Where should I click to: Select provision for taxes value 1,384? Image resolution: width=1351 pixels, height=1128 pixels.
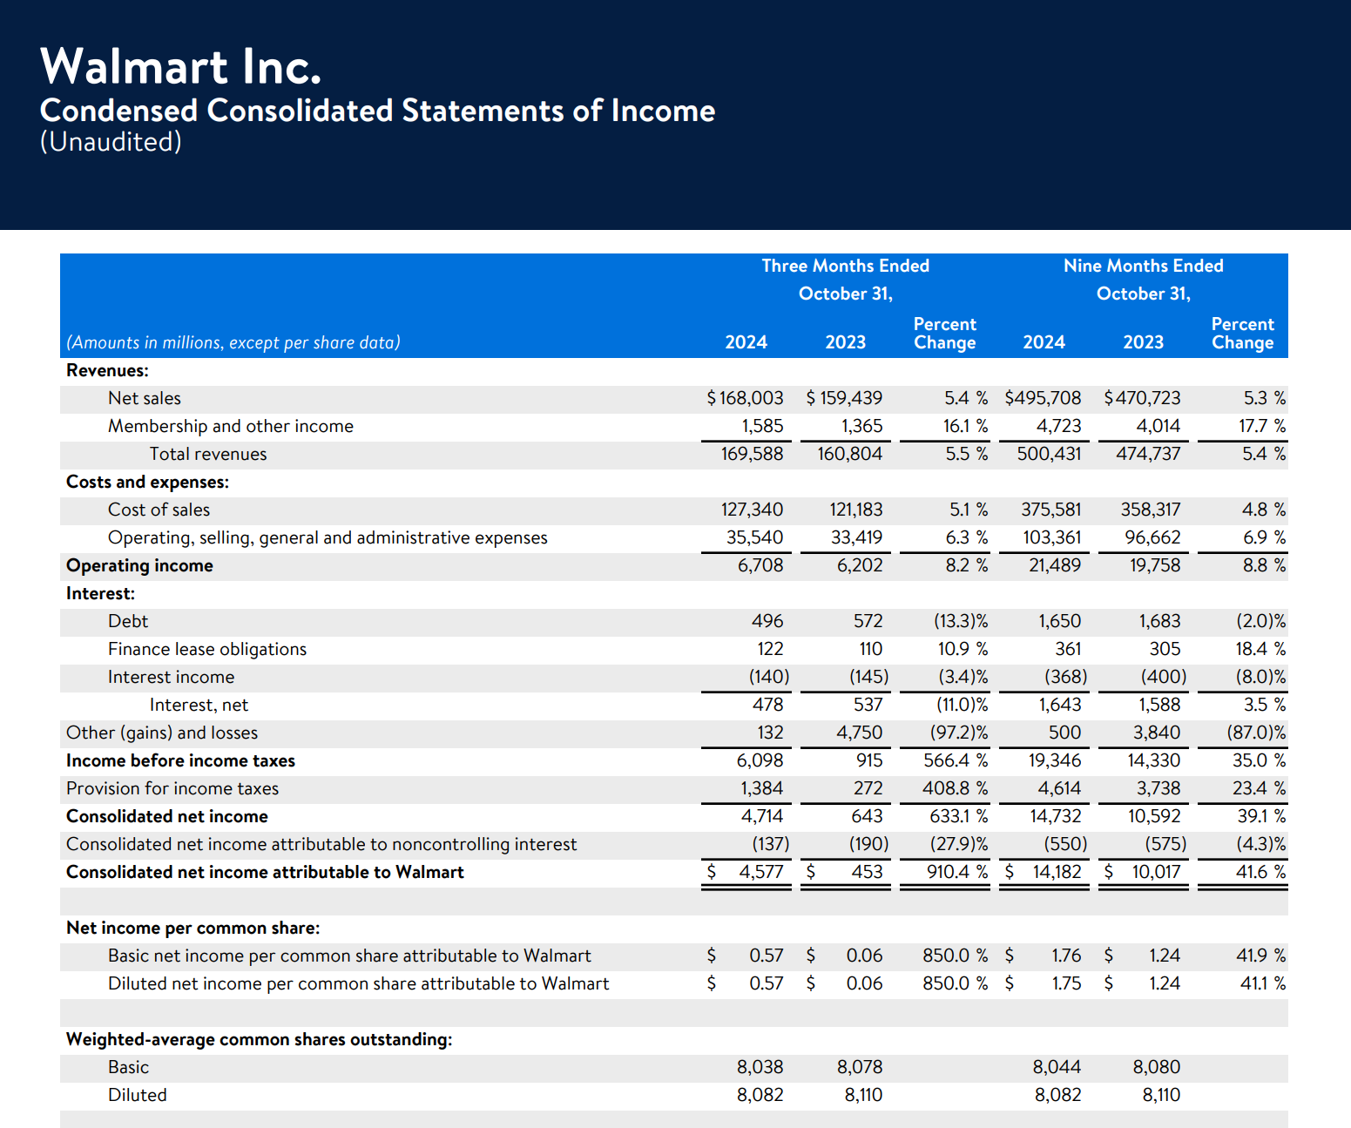pos(762,788)
